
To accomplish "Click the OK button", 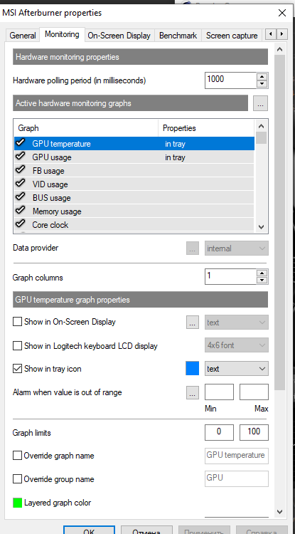I will pyautogui.click(x=89, y=530).
